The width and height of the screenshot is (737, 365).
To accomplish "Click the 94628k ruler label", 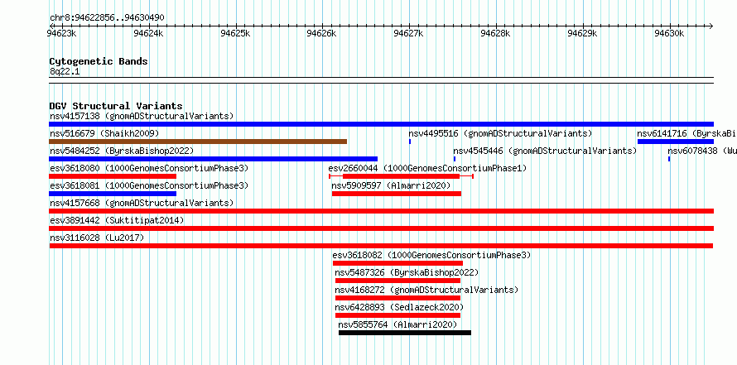I will (x=496, y=33).
